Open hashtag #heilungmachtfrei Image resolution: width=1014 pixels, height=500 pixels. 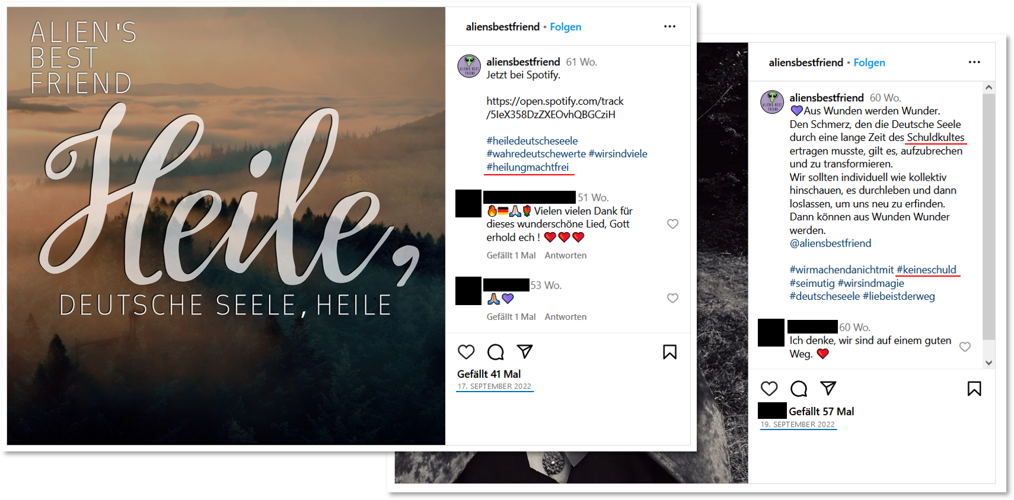[527, 167]
